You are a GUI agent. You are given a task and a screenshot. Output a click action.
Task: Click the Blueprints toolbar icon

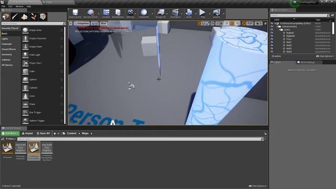point(161,14)
